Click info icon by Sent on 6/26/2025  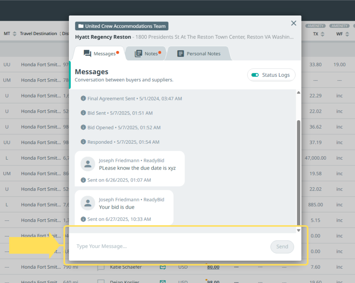[x=83, y=180]
